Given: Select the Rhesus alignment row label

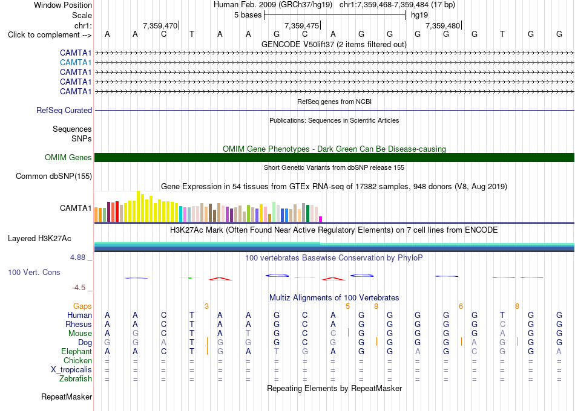Looking at the screenshot, I should [x=79, y=325].
